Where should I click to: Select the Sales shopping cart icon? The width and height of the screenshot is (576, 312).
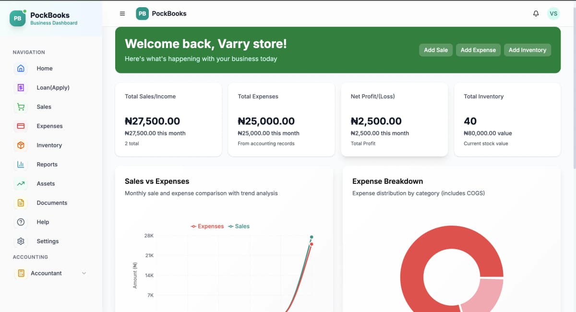tap(21, 107)
